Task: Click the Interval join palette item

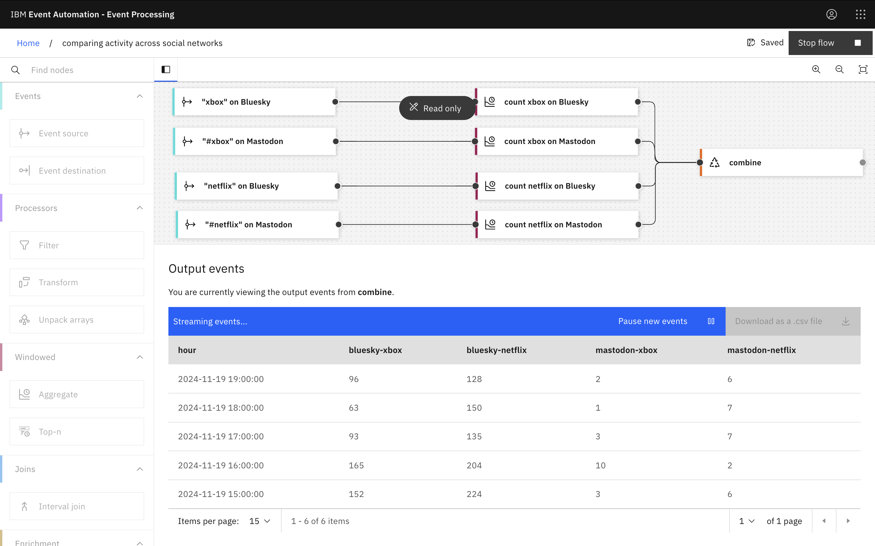Action: click(77, 506)
